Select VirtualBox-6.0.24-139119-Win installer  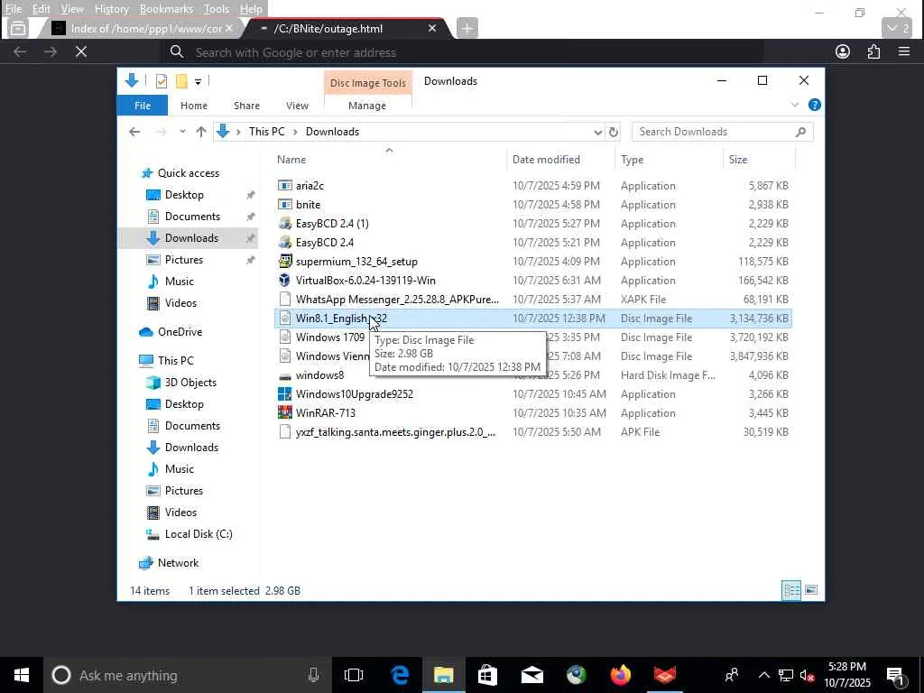tap(365, 280)
